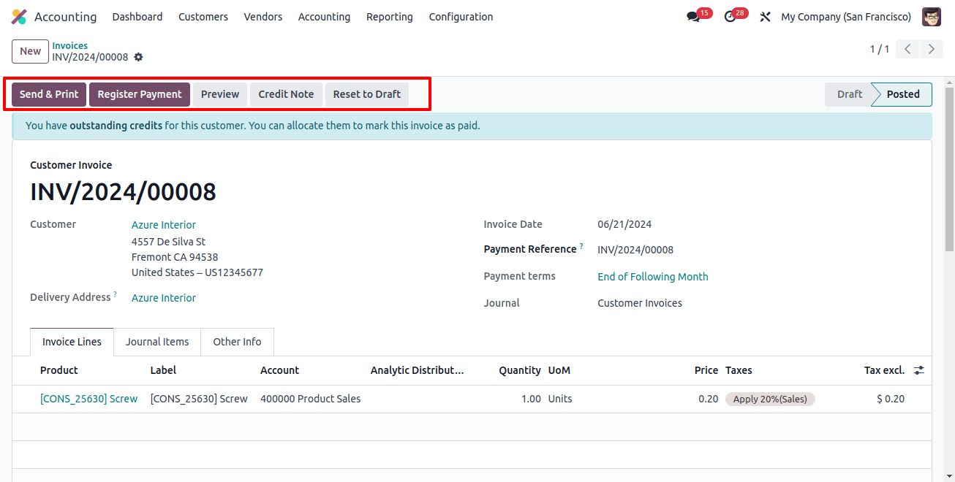Click Register Payment

pos(140,94)
